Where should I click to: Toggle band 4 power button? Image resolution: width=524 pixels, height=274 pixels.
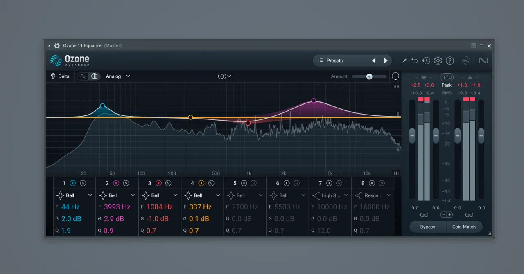(201, 183)
